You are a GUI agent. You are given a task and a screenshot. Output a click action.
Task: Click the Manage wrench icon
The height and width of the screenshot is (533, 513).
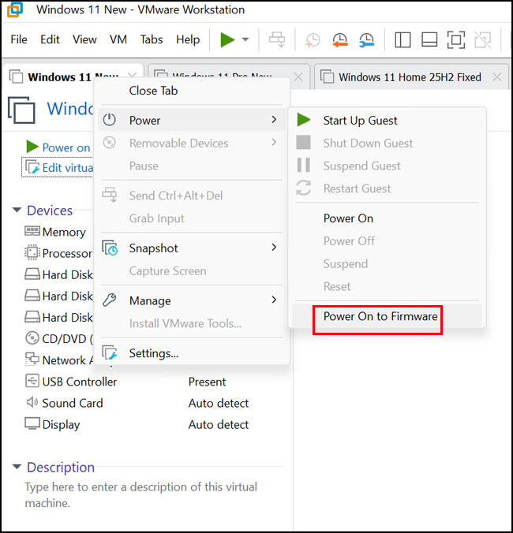pyautogui.click(x=110, y=300)
